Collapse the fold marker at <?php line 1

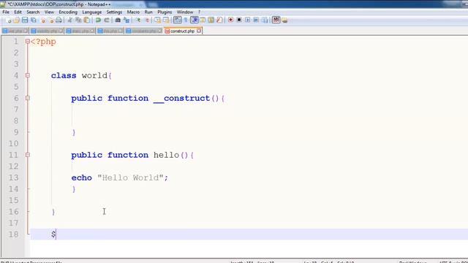[28, 42]
